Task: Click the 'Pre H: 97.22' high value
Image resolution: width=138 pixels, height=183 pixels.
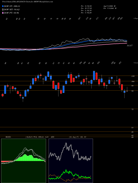Action: tap(86, 8)
